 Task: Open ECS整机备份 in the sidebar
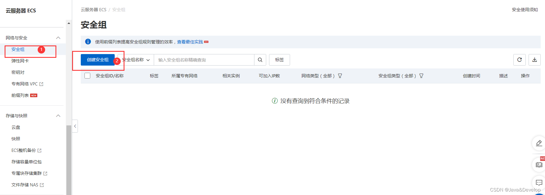24,150
